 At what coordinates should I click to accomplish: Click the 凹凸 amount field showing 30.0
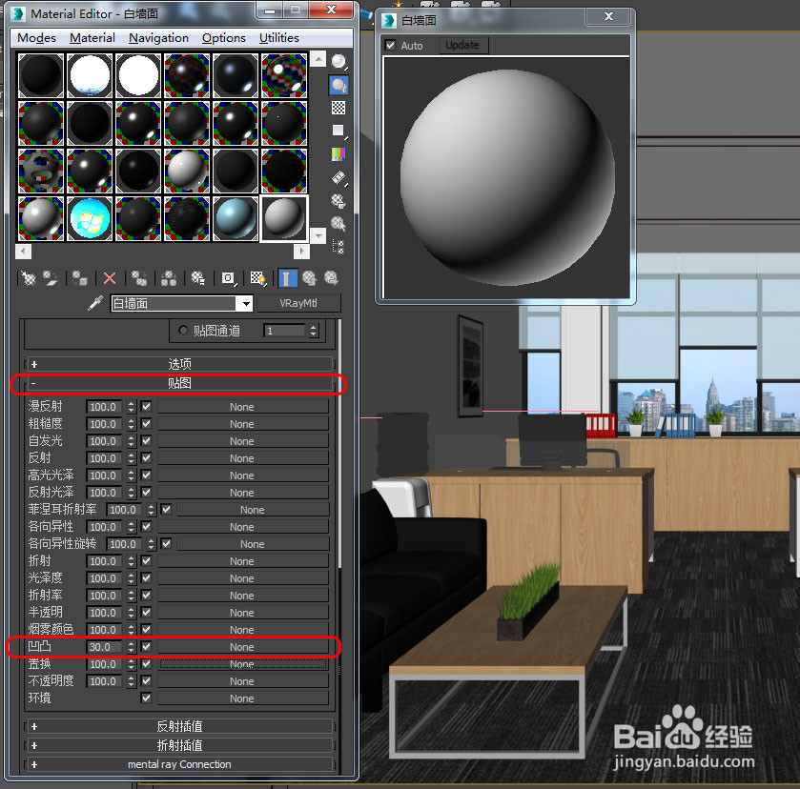tap(104, 647)
